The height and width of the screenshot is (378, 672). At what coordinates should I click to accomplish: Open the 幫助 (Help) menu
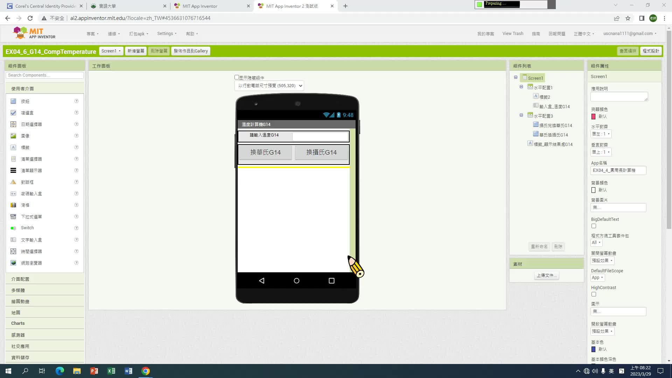(x=192, y=34)
